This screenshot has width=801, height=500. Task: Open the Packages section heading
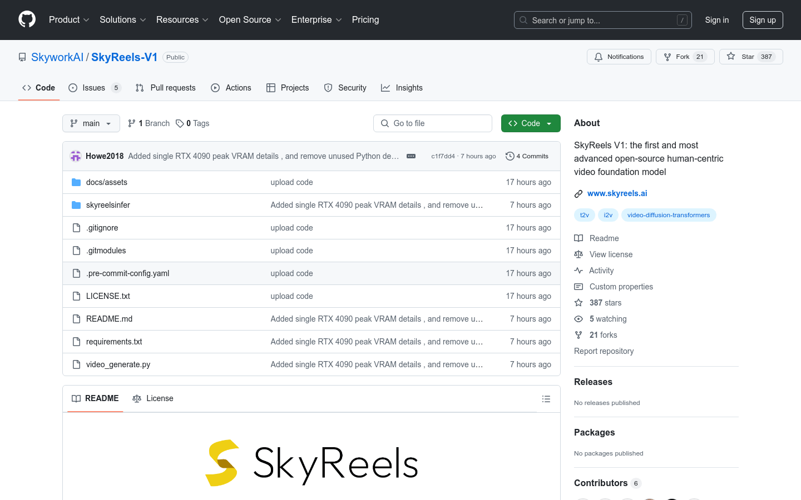(x=595, y=432)
